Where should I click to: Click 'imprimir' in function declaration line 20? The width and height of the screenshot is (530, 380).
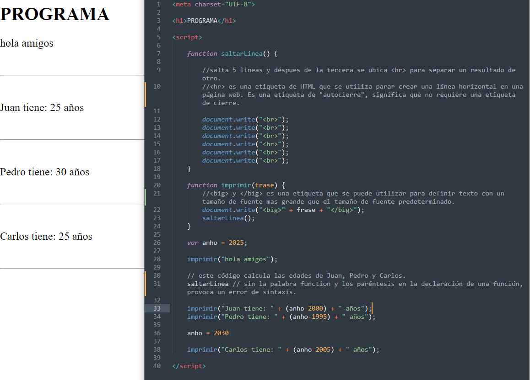pyautogui.click(x=236, y=185)
